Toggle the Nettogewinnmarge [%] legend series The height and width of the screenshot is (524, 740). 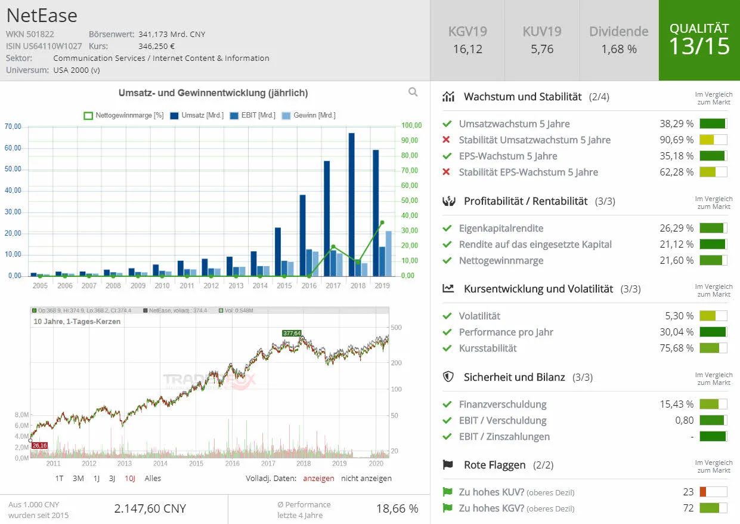point(123,115)
